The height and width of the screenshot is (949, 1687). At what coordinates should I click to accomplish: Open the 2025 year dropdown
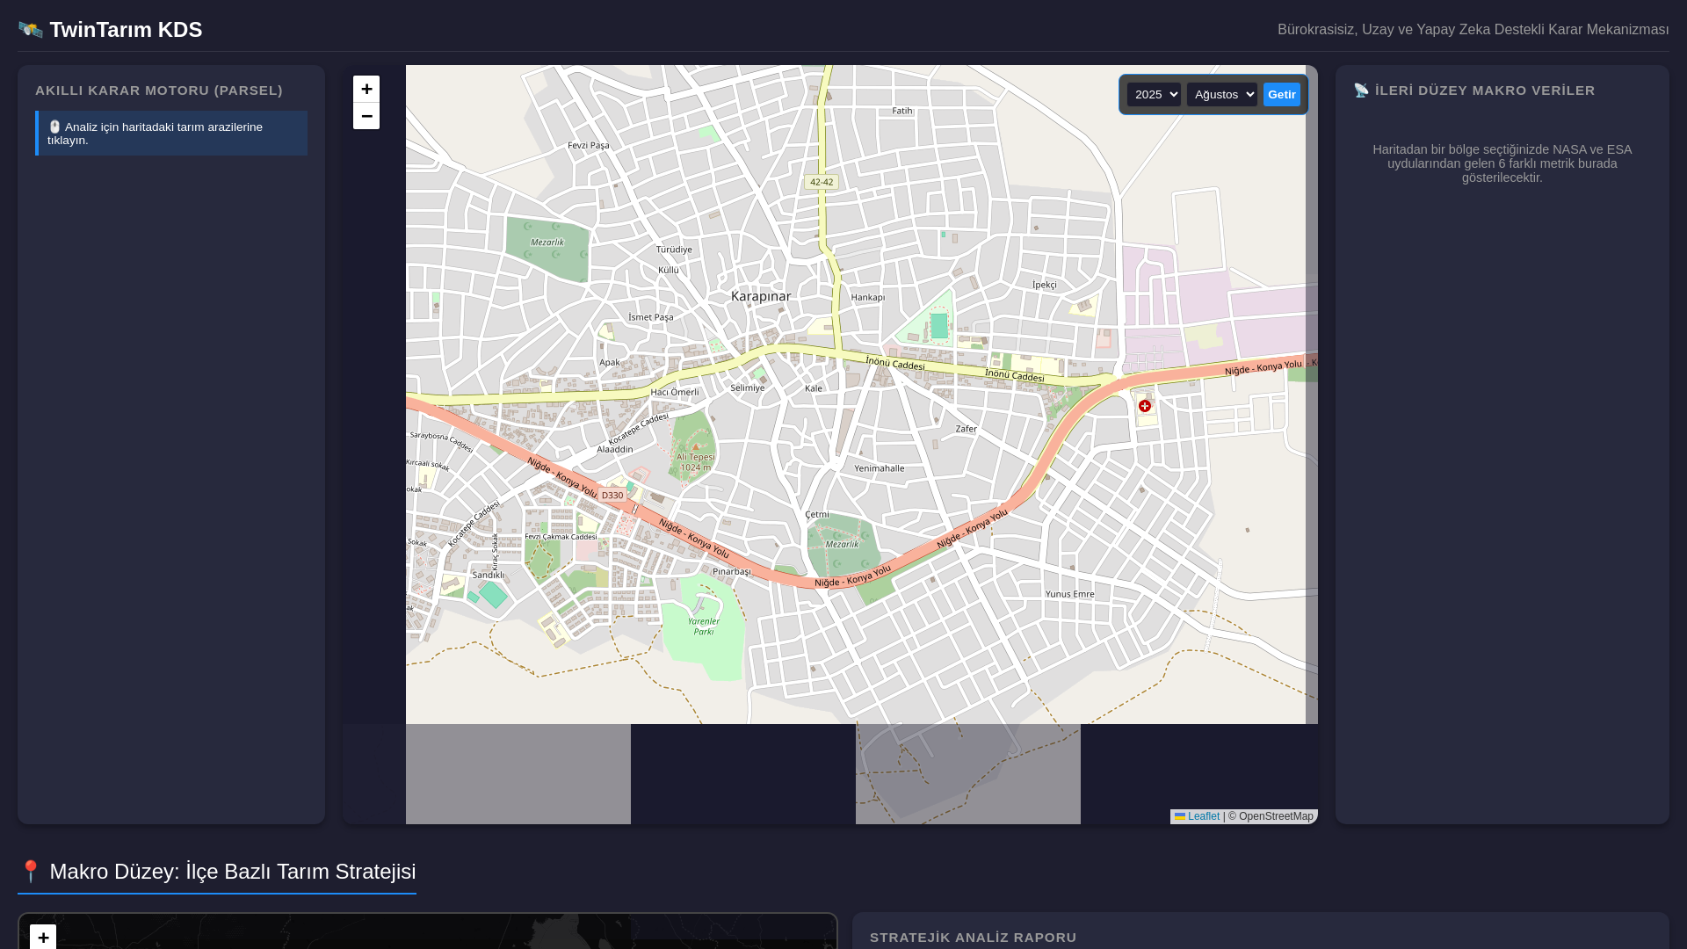[1154, 94]
